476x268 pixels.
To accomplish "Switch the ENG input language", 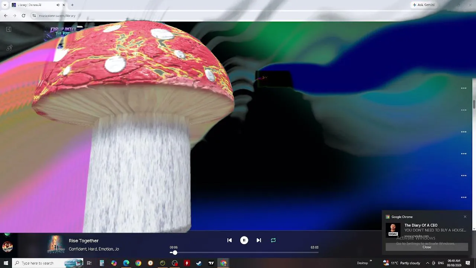I will coord(441,263).
